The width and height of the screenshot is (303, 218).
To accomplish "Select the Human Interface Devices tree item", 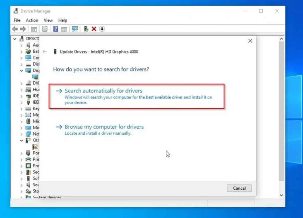I will point(33,89).
